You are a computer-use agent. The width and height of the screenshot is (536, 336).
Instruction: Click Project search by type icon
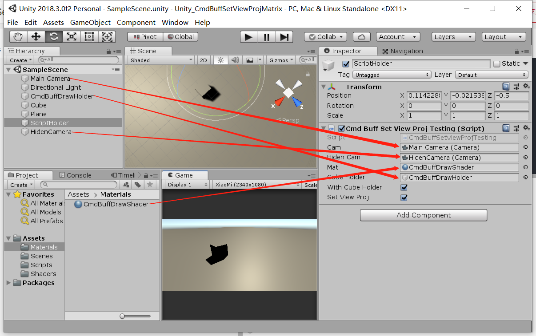tap(126, 185)
